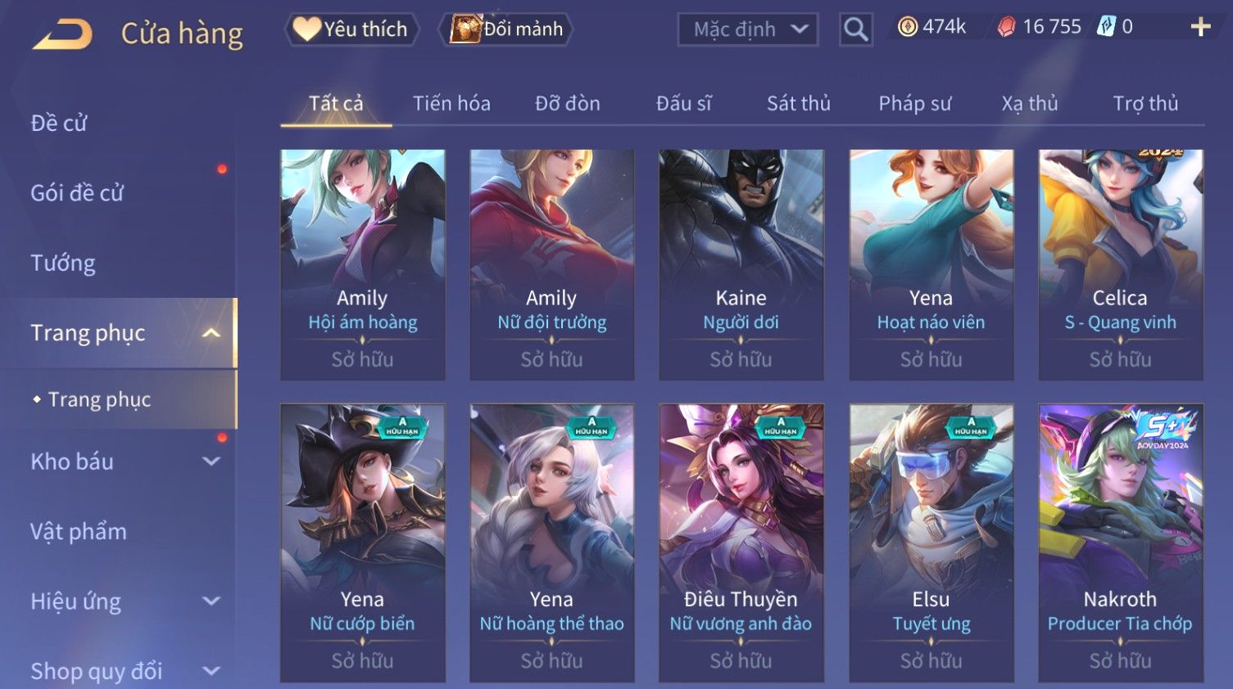The image size is (1233, 689).
Task: Open Yêu thích heart favorites
Action: point(351,29)
